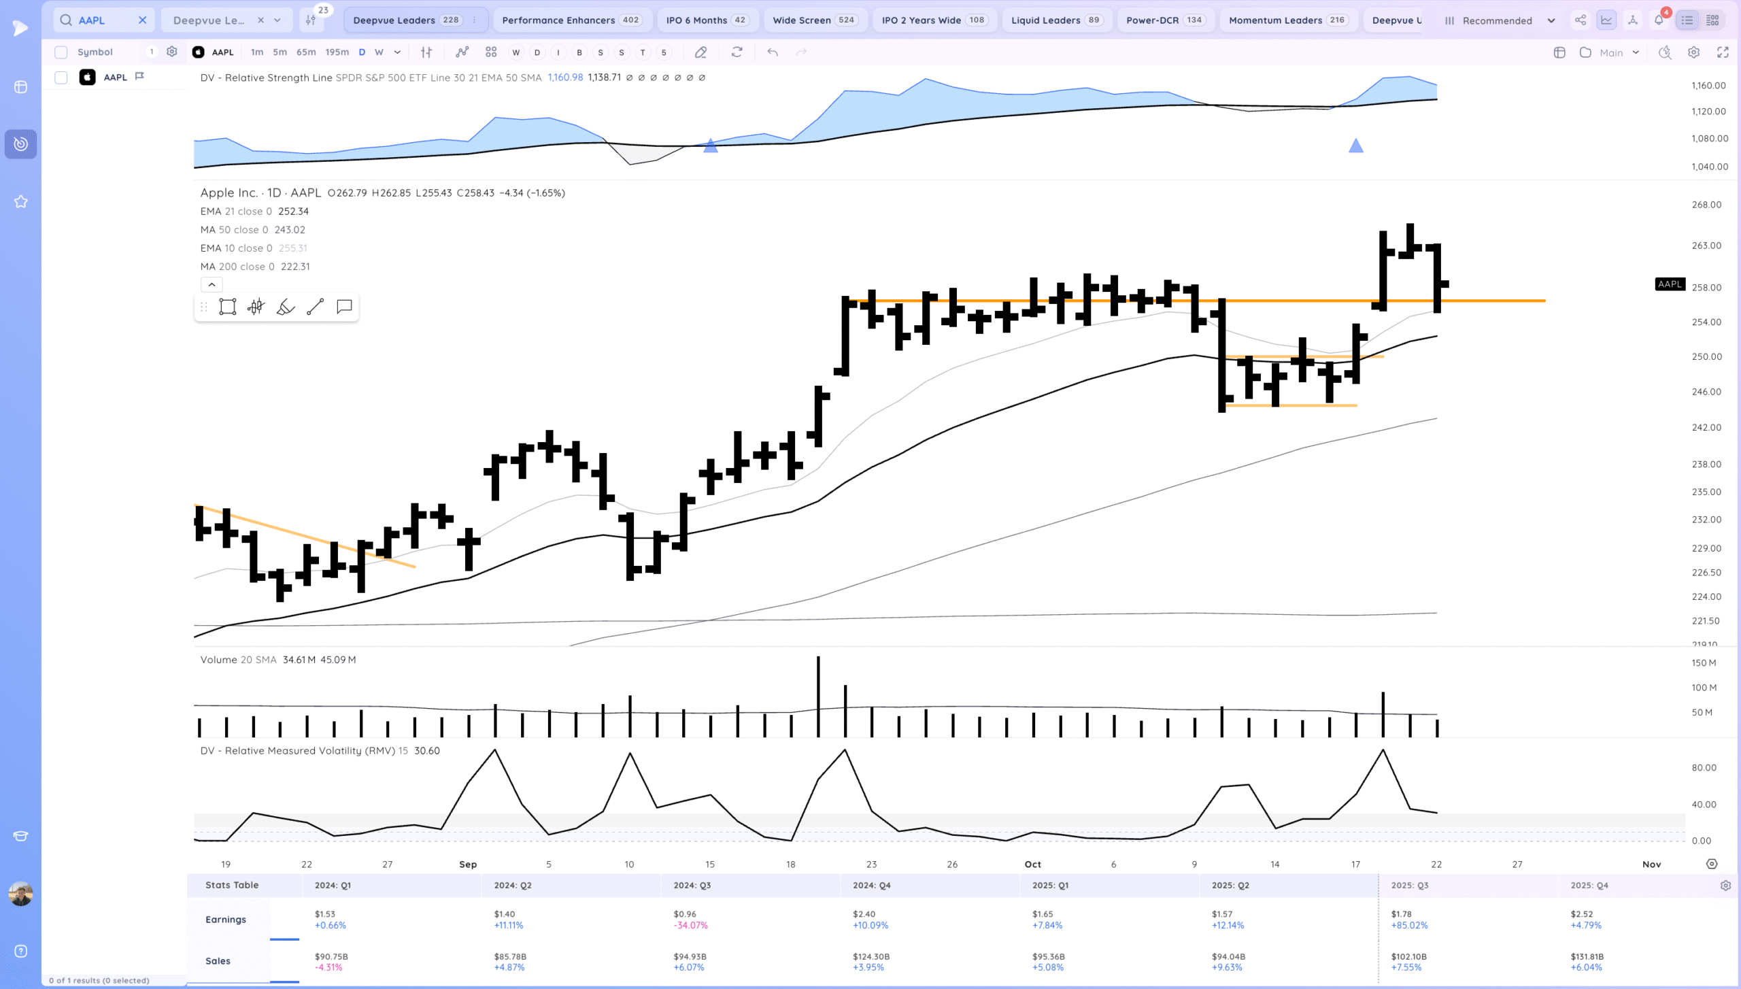1741x989 pixels.
Task: Open the notifications bell icon
Action: tap(1659, 20)
